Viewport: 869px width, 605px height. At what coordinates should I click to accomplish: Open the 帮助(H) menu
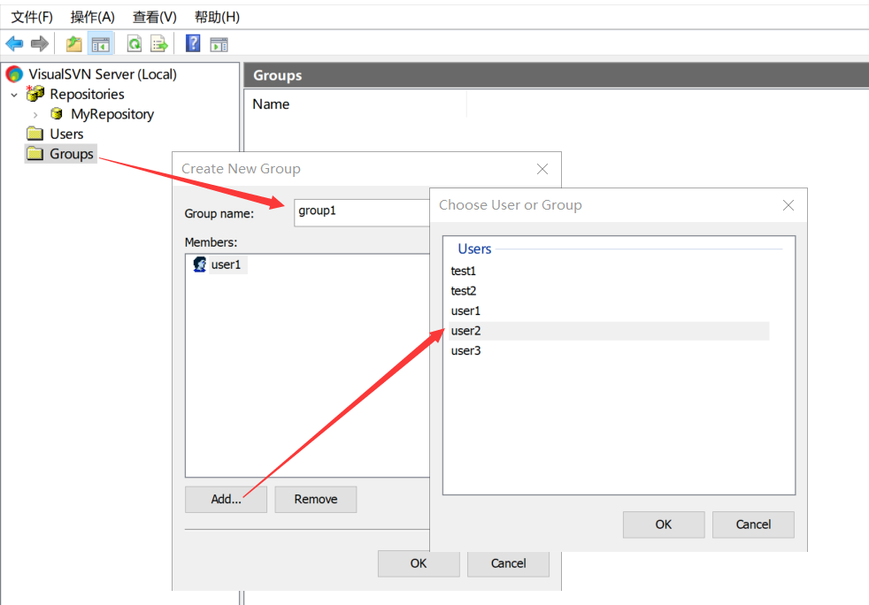[x=218, y=17]
